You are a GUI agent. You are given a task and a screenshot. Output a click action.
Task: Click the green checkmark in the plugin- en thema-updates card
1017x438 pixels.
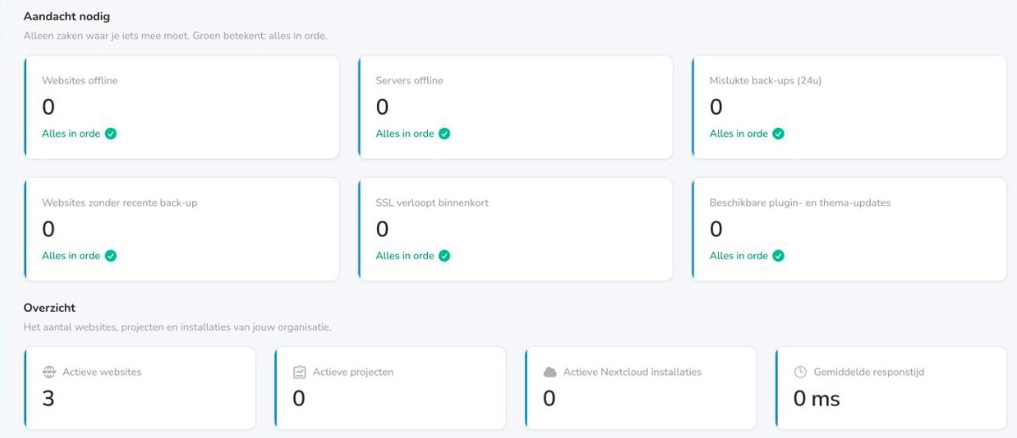[x=779, y=255]
